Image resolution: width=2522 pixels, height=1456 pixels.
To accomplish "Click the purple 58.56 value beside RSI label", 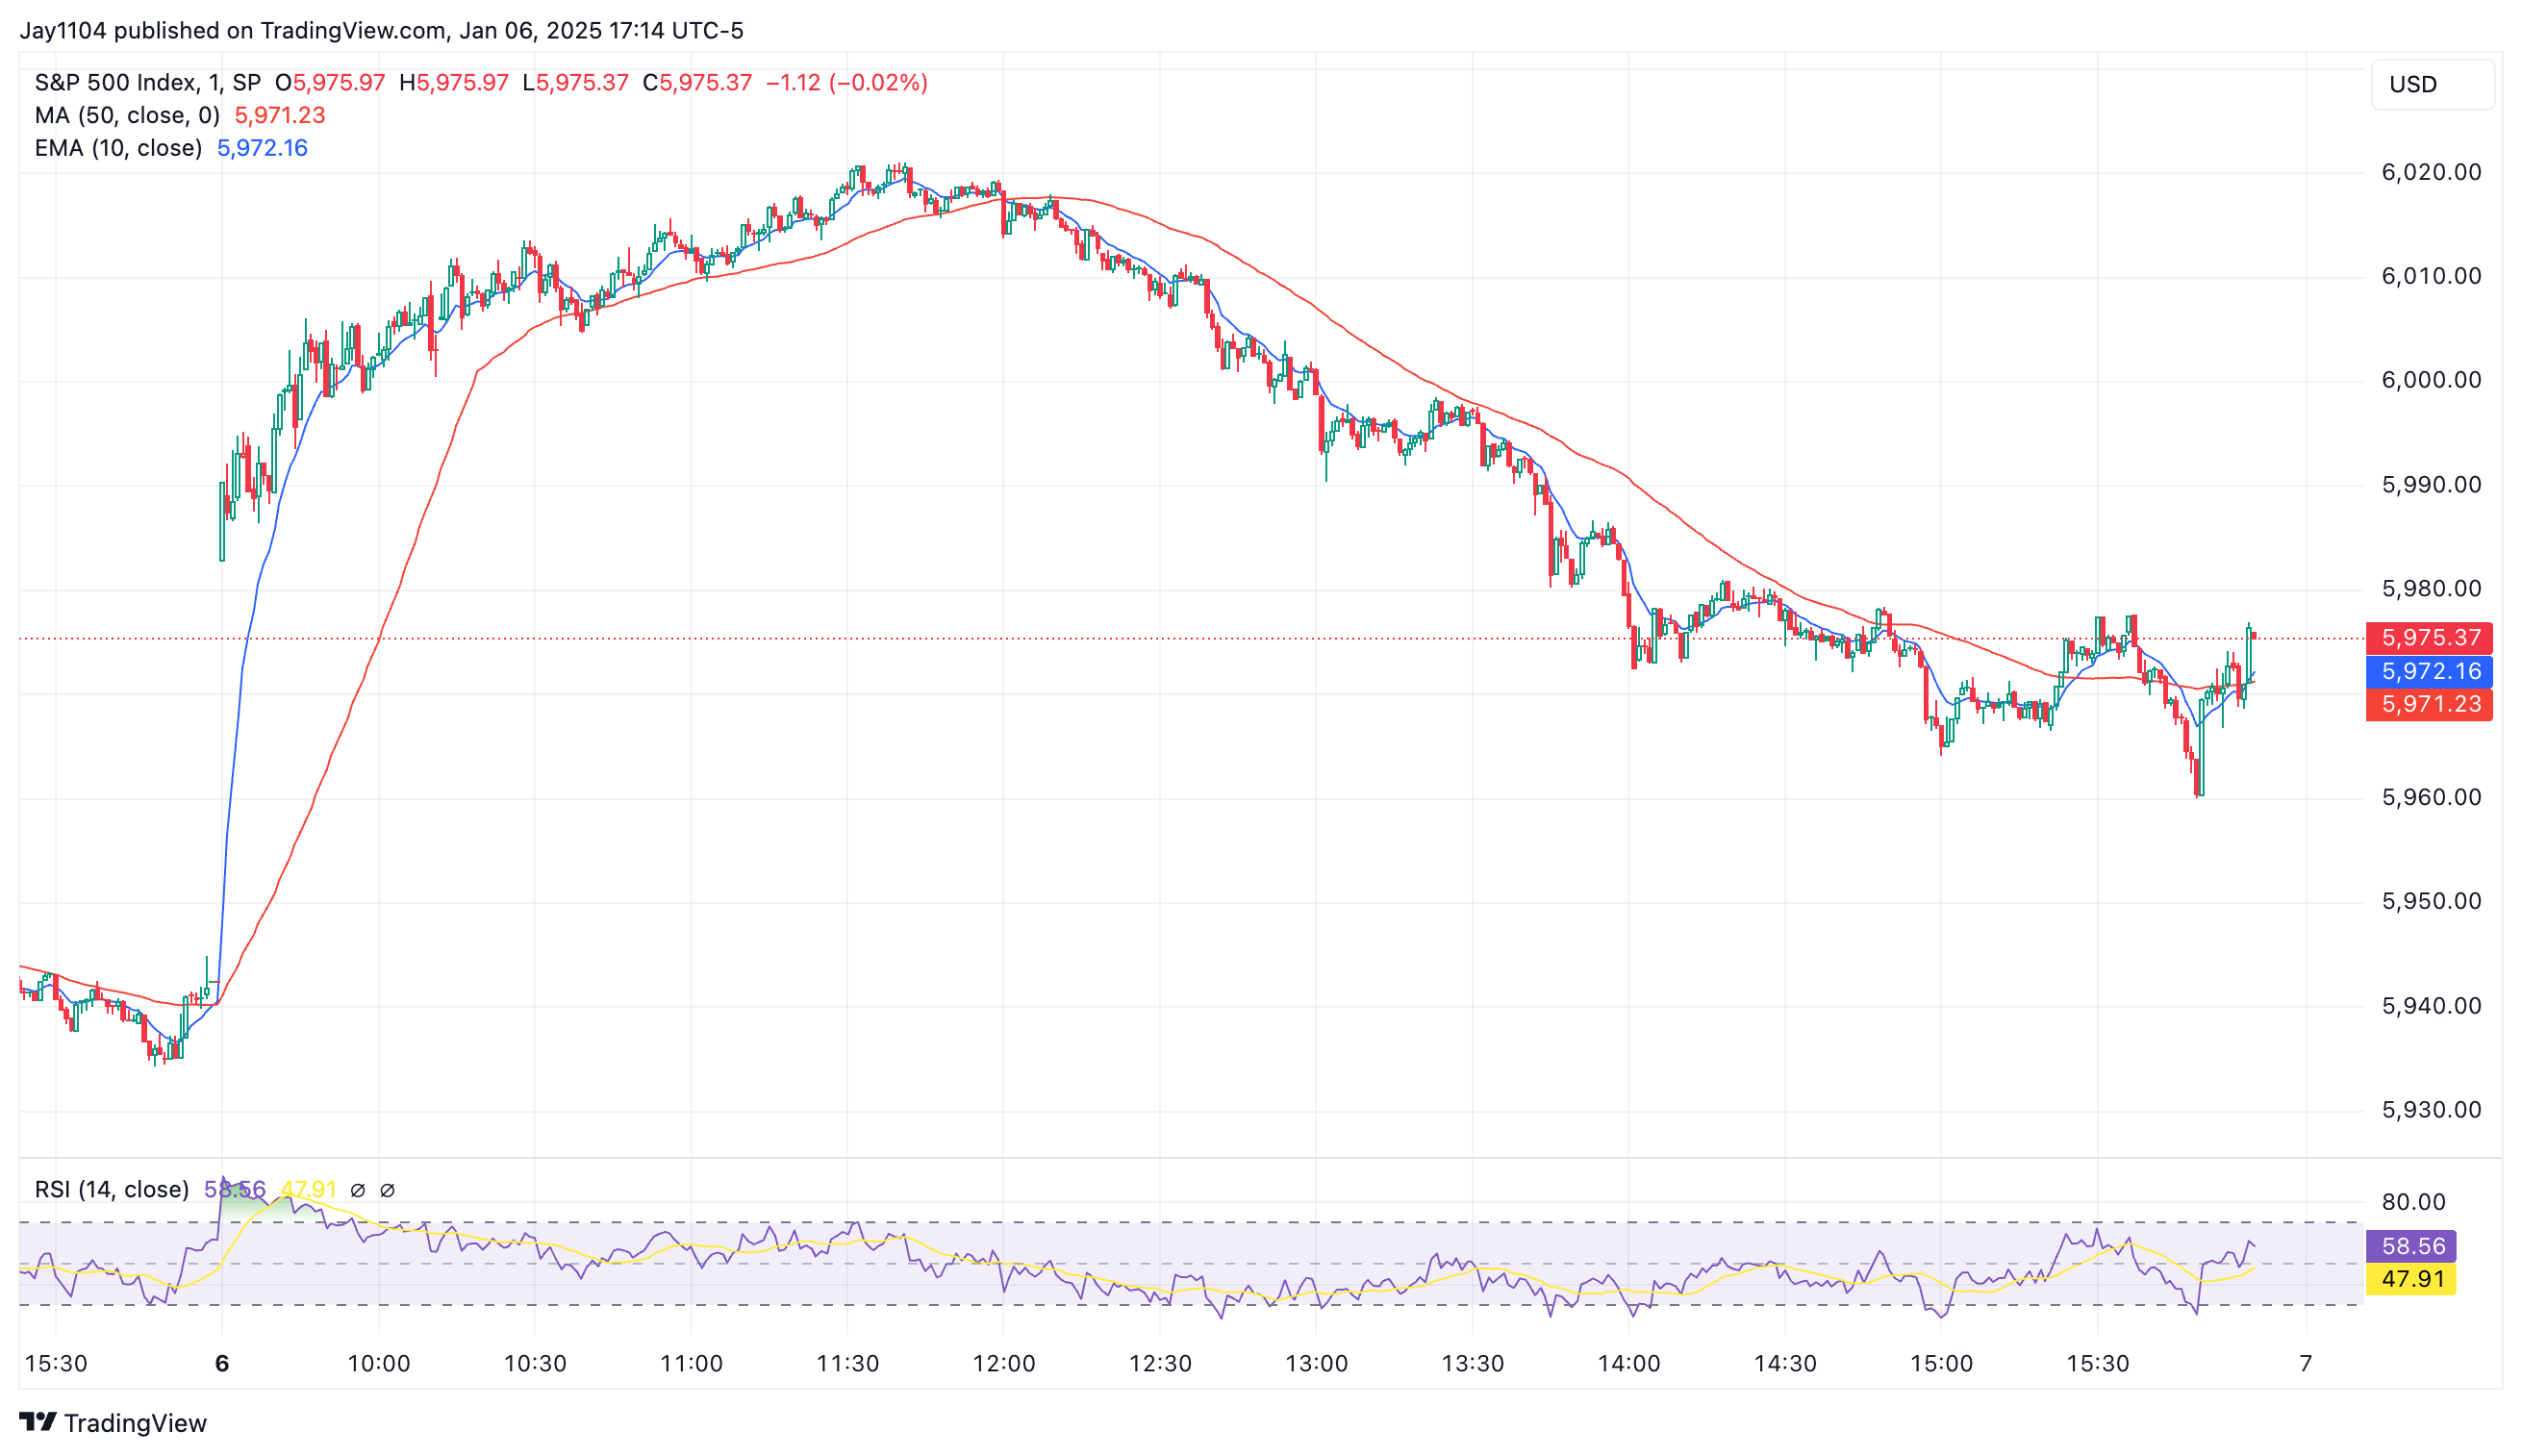I will [235, 1189].
